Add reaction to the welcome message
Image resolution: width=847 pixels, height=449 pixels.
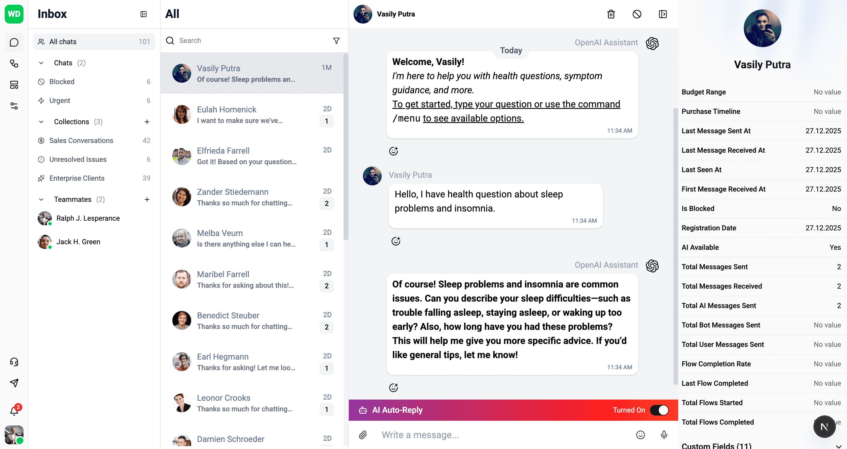pos(393,151)
